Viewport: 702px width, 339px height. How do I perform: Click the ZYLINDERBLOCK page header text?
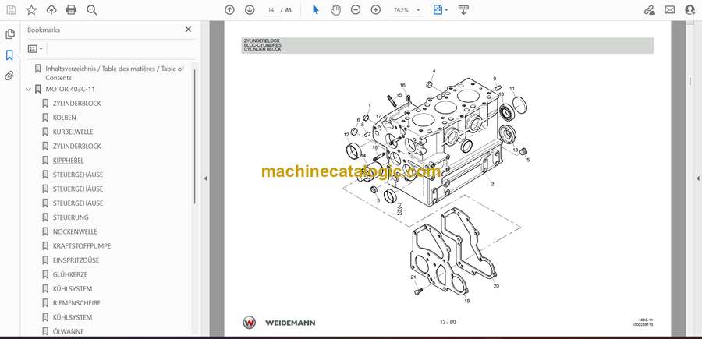click(x=262, y=41)
